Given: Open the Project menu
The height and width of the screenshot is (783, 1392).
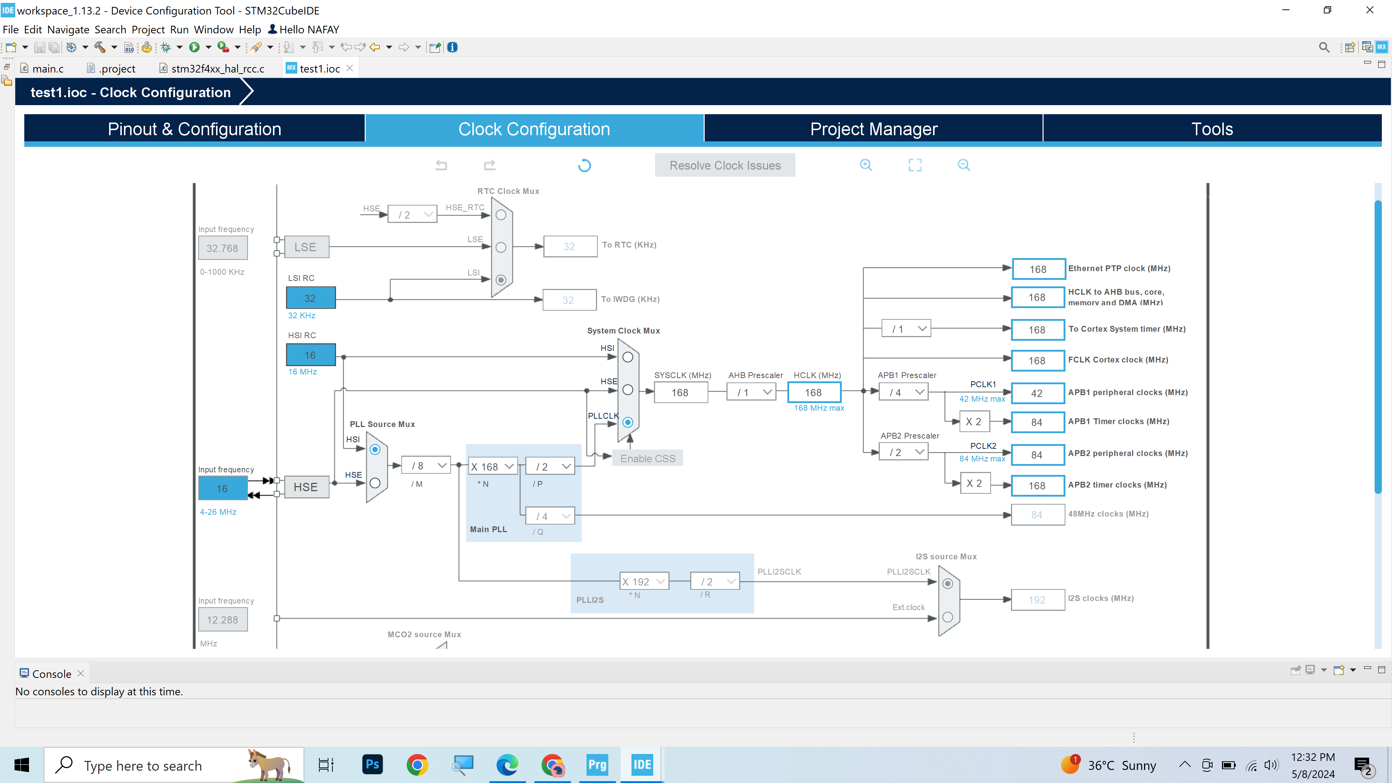Looking at the screenshot, I should (148, 30).
